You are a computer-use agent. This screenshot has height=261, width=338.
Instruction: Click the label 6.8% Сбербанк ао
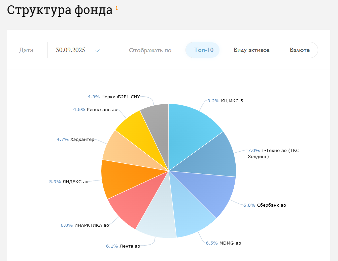(265, 205)
